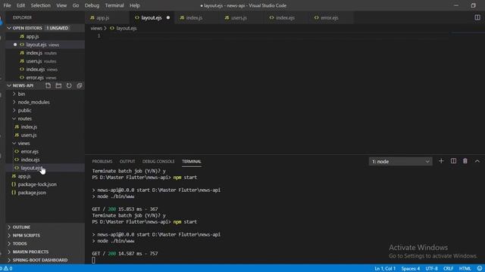
Task: Open error.ejs views in Open Editors
Action: 45,78
